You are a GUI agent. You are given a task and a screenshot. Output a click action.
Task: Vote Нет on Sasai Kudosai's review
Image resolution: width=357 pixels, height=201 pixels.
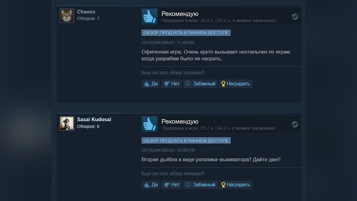pos(171,185)
